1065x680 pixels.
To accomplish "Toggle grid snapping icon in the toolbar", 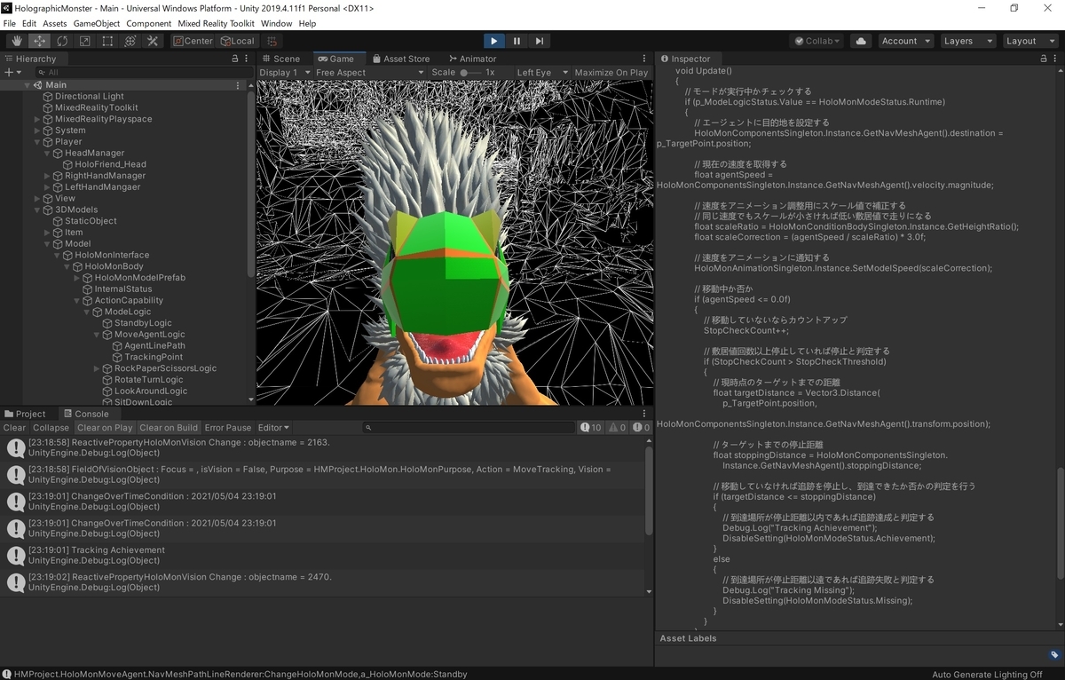I will [272, 41].
